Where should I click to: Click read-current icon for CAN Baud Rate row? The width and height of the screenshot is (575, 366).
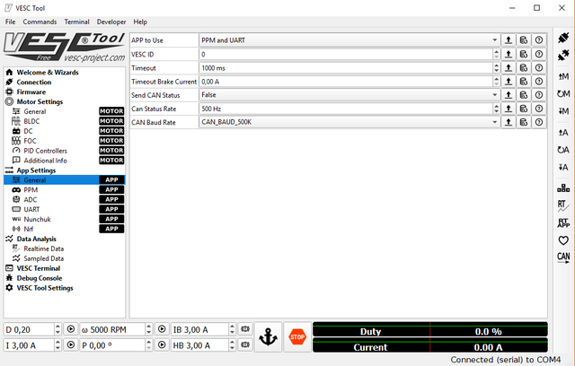[509, 122]
